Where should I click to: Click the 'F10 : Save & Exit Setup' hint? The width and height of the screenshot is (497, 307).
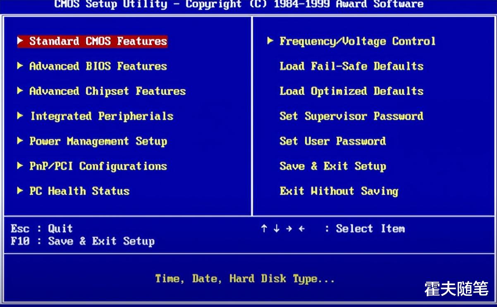pyautogui.click(x=83, y=241)
